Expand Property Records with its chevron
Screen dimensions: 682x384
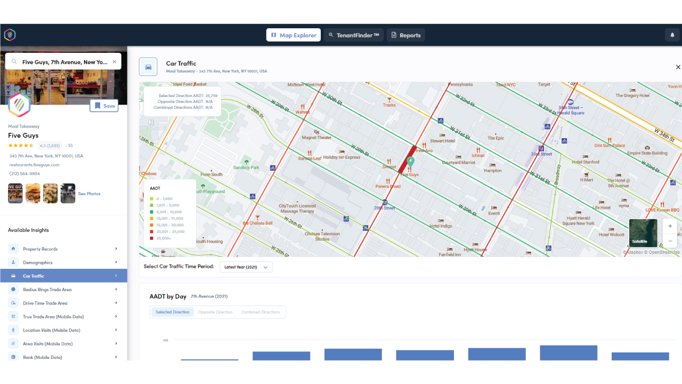tap(116, 249)
